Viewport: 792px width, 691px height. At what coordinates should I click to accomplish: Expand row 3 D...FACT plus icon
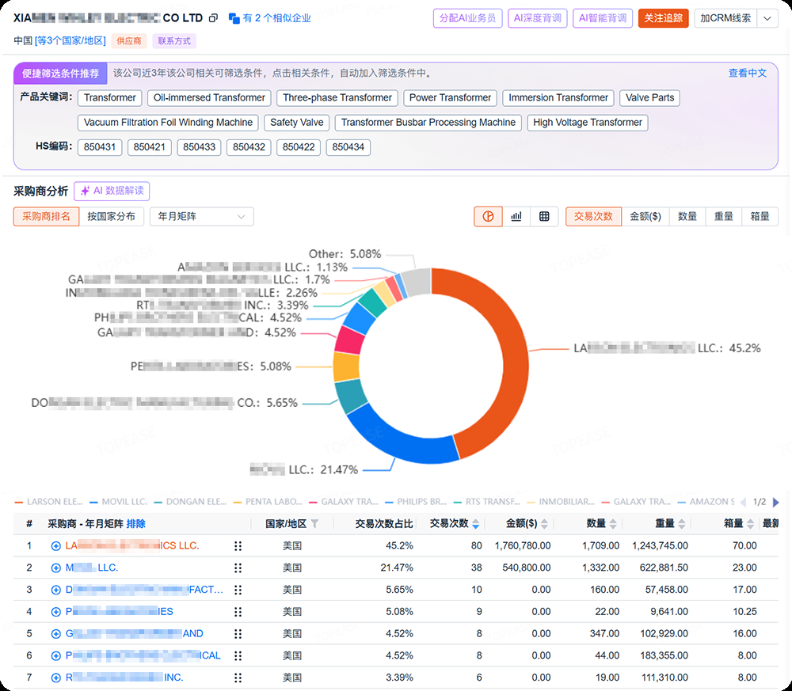[56, 590]
